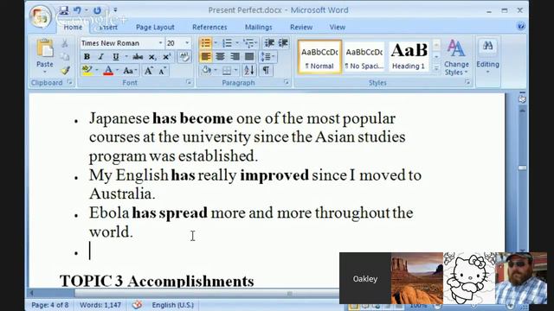Toggle underline formatting
The image size is (554, 311).
[x=115, y=57]
